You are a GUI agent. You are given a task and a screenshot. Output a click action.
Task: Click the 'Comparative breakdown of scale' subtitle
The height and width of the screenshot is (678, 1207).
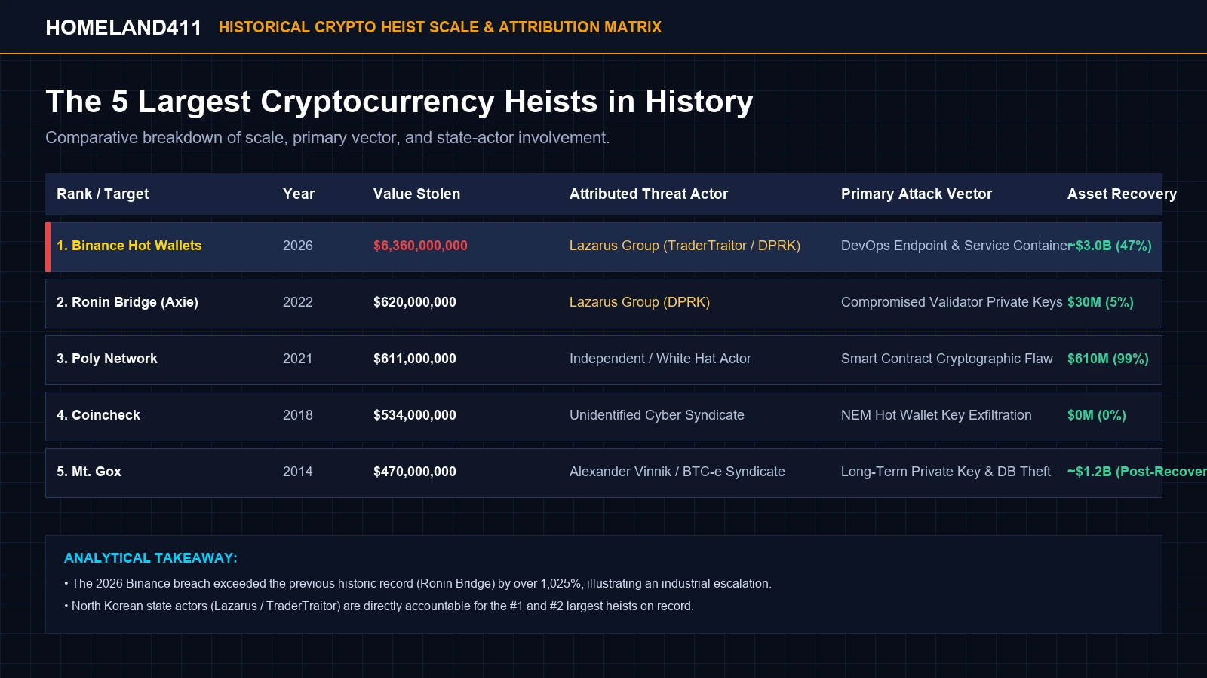coord(327,138)
